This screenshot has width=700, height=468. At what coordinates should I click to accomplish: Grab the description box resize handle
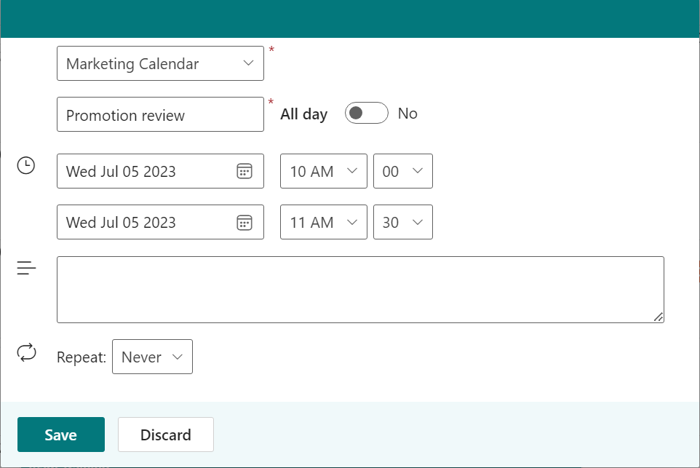pos(658,317)
